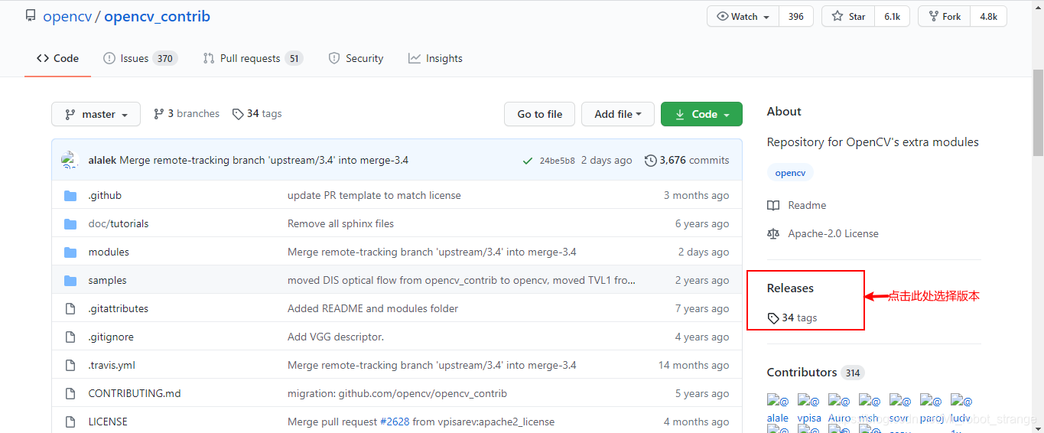Click the file icon beside CONTRIBUTING.md
This screenshot has height=433, width=1044.
tap(70, 393)
